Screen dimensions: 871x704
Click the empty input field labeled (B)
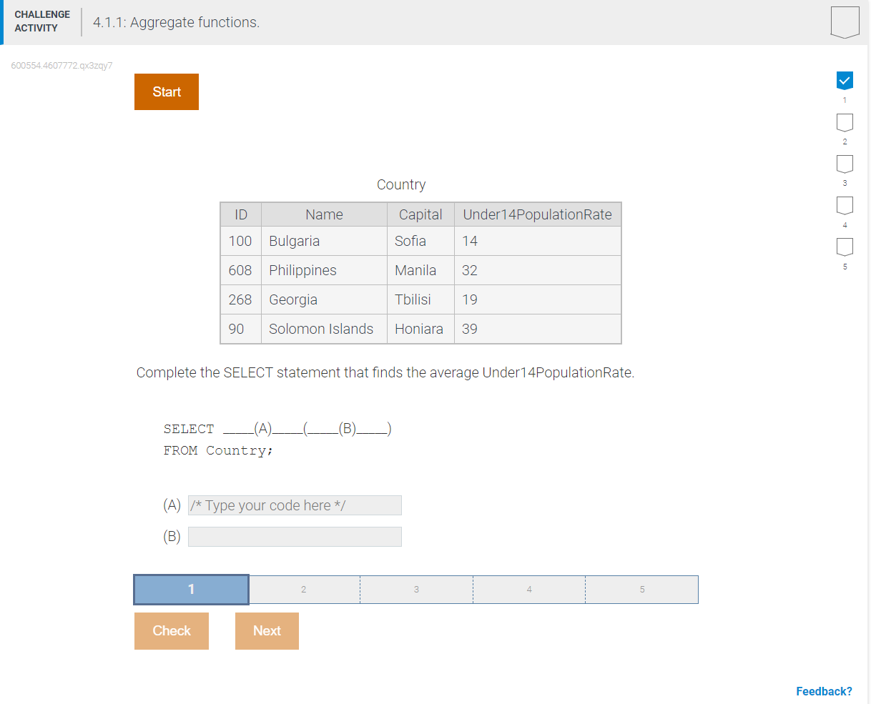[x=295, y=537]
